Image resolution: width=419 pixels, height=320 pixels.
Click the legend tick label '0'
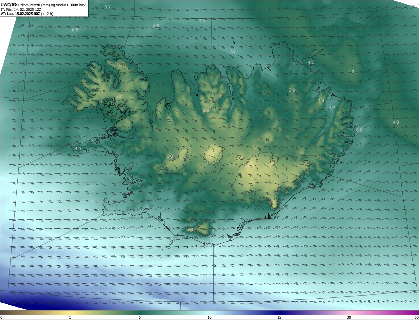tap(1, 317)
